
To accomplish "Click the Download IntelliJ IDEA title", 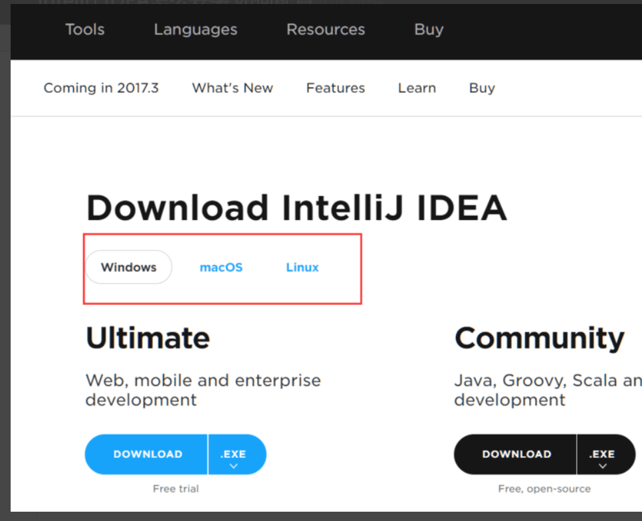I will point(296,208).
